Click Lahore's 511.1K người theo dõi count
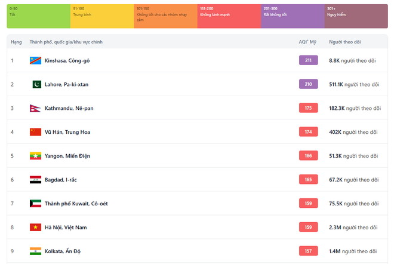The width and height of the screenshot is (394, 264). [353, 84]
